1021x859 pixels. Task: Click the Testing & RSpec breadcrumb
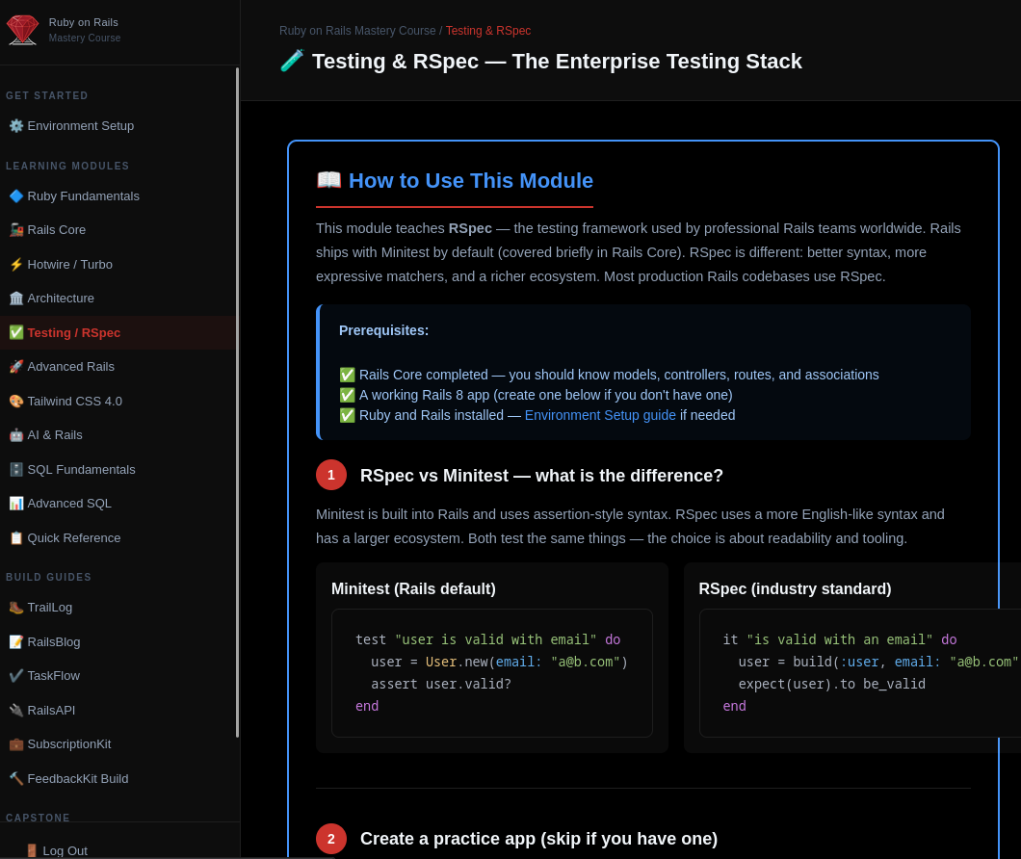[487, 31]
